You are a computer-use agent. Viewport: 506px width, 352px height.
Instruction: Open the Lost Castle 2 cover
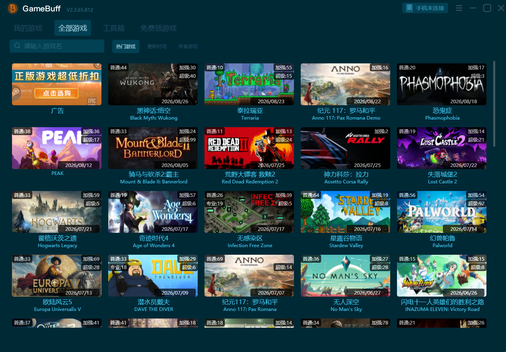442,148
